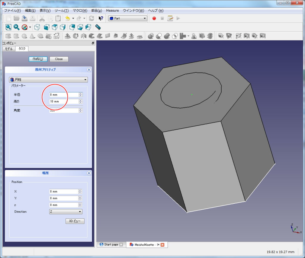The height and width of the screenshot is (258, 305).
Task: Adjust the 角度 angle spinner arrows
Action: pyautogui.click(x=80, y=110)
